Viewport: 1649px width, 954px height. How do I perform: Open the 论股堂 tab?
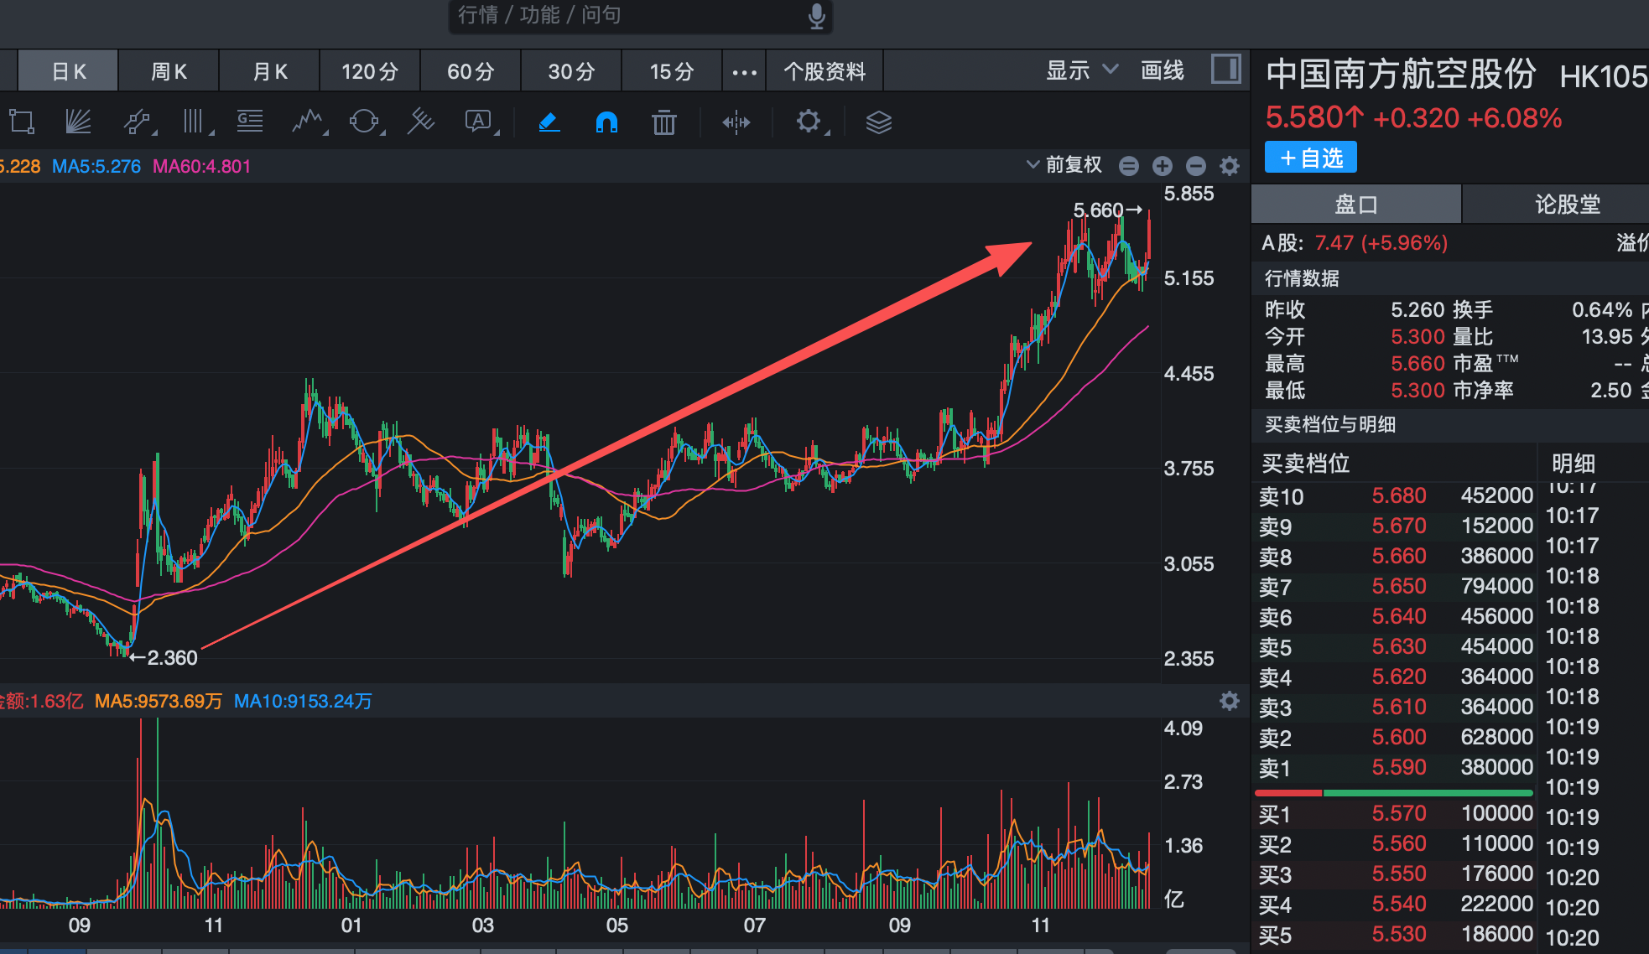(x=1566, y=205)
